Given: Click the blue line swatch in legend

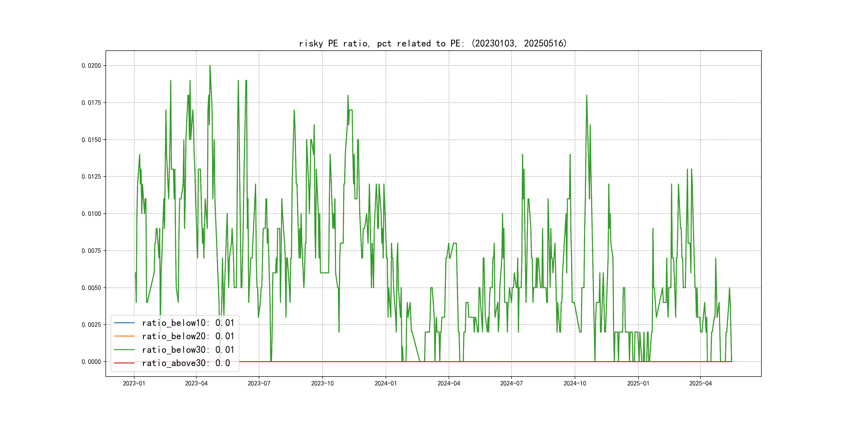Looking at the screenshot, I should 124,323.
